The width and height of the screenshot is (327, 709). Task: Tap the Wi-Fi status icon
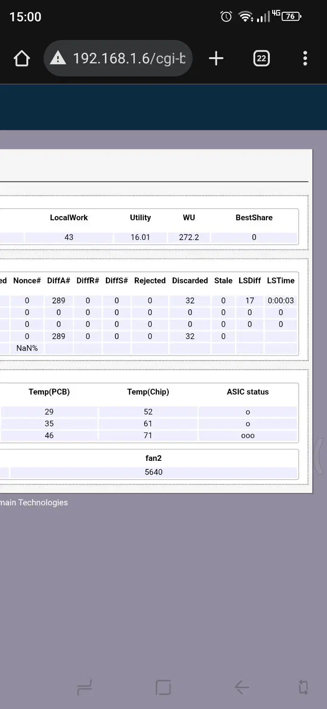[245, 17]
